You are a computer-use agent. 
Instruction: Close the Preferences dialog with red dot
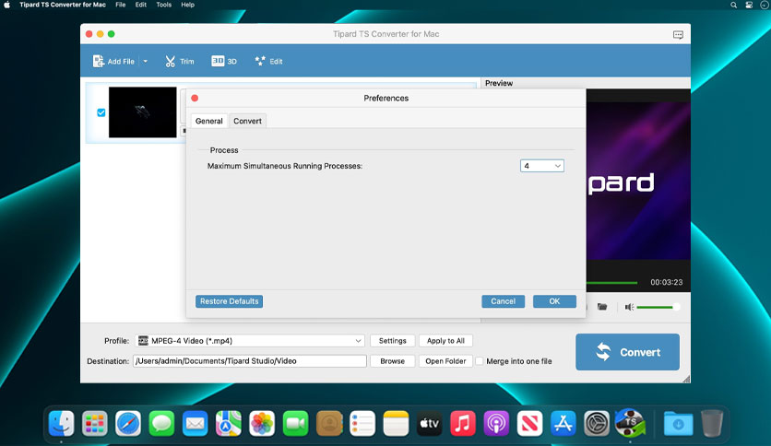(195, 99)
